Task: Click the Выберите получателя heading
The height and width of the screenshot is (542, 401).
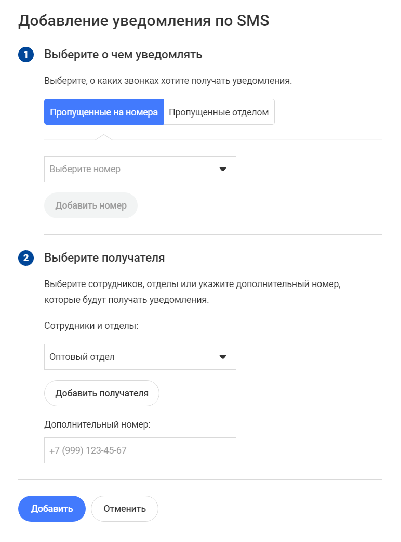Action: pyautogui.click(x=104, y=258)
